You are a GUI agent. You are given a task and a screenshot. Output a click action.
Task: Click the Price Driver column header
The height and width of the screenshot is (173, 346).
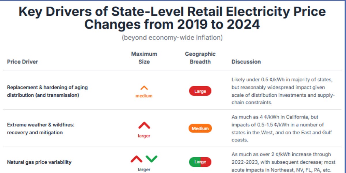(22, 62)
